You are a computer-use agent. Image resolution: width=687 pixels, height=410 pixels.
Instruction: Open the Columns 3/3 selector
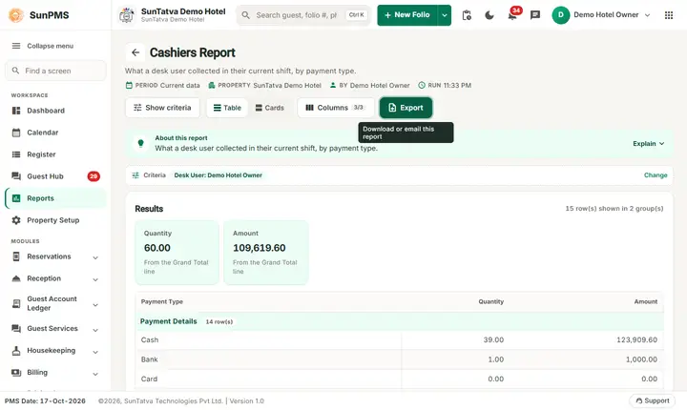[x=336, y=108]
